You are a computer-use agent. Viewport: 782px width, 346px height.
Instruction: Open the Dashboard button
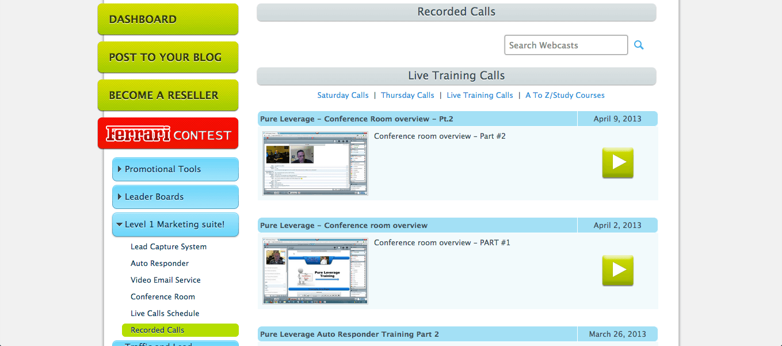[168, 19]
